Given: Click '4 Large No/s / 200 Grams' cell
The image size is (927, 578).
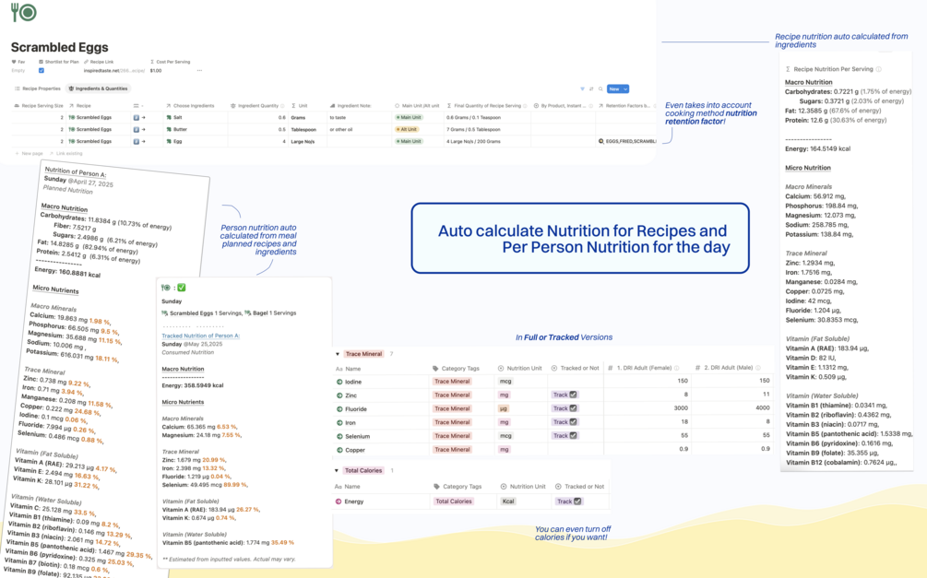Looking at the screenshot, I should pyautogui.click(x=473, y=141).
